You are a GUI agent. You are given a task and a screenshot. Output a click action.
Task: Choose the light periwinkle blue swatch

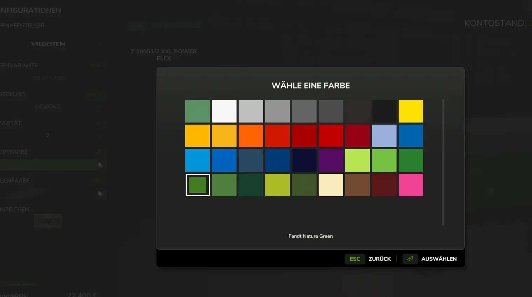pos(384,136)
